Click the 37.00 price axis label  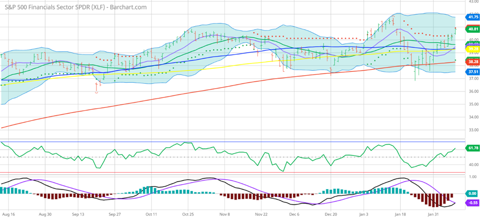(x=473, y=79)
